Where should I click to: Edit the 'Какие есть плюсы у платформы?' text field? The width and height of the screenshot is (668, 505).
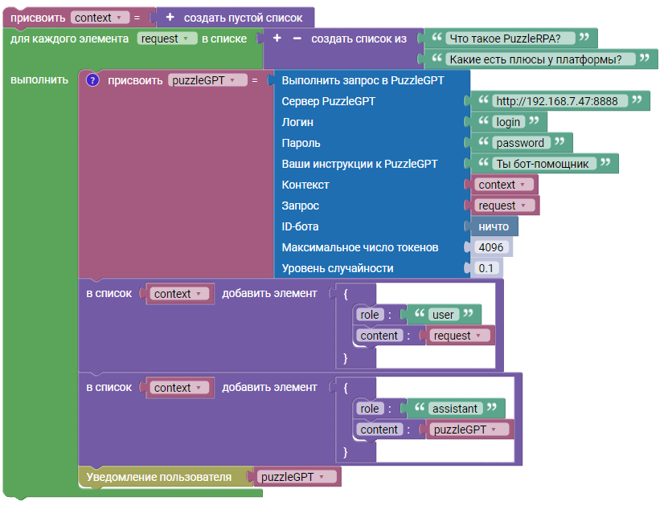coord(541,59)
